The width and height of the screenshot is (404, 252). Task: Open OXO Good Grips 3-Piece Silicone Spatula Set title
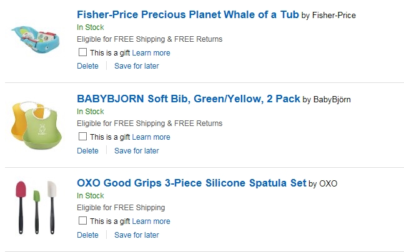coord(191,183)
